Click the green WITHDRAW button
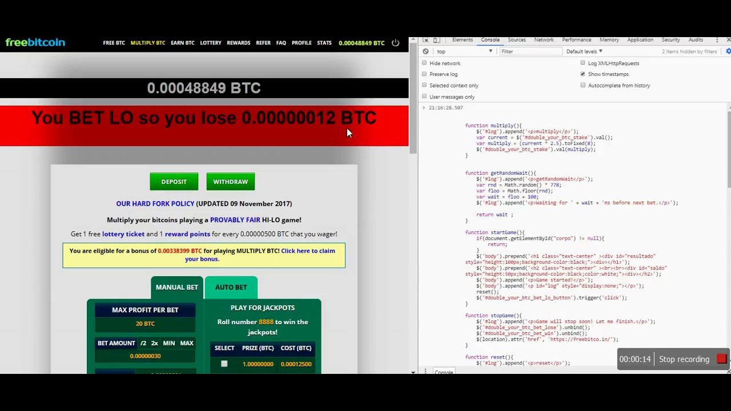The image size is (731, 411). (231, 182)
